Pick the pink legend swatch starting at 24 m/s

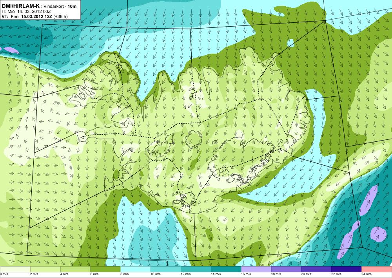[x=377, y=269]
